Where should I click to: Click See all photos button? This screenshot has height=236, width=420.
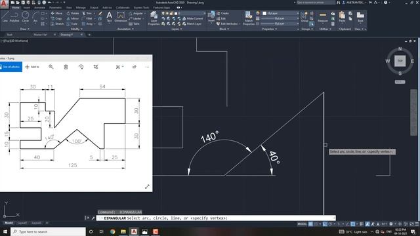(x=11, y=67)
